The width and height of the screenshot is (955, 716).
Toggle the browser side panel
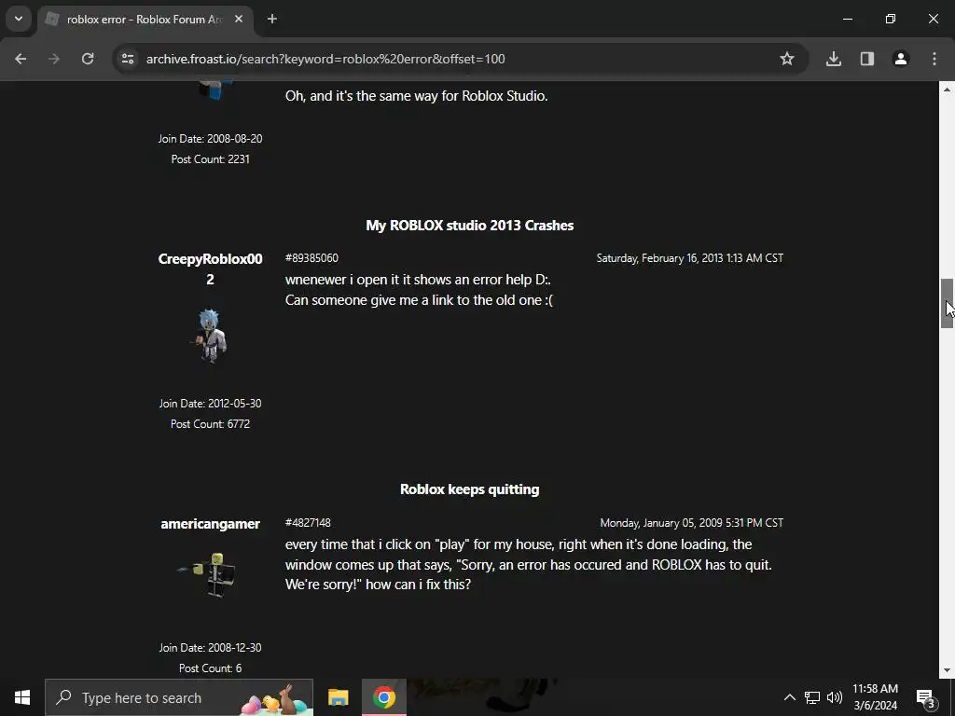[x=867, y=59]
